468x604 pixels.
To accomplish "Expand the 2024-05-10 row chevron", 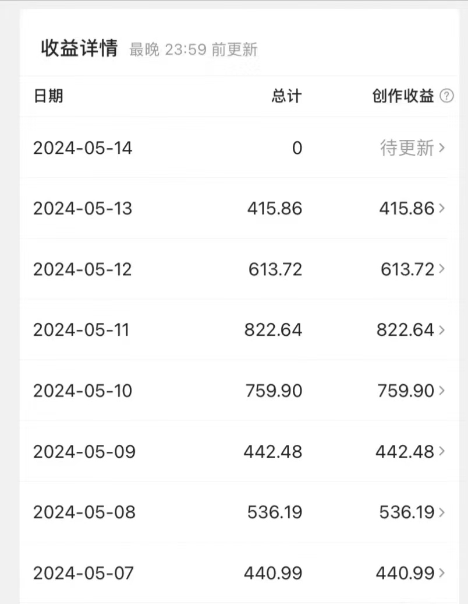I will 442,391.
